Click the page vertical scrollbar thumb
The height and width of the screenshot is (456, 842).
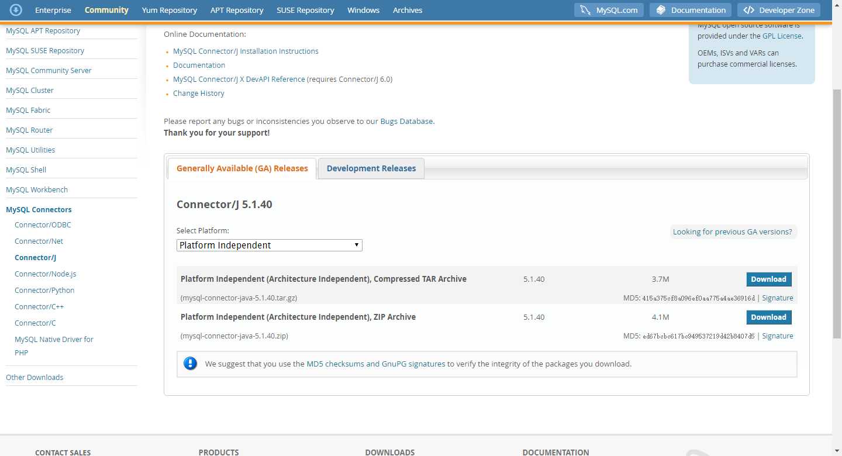[x=837, y=213]
